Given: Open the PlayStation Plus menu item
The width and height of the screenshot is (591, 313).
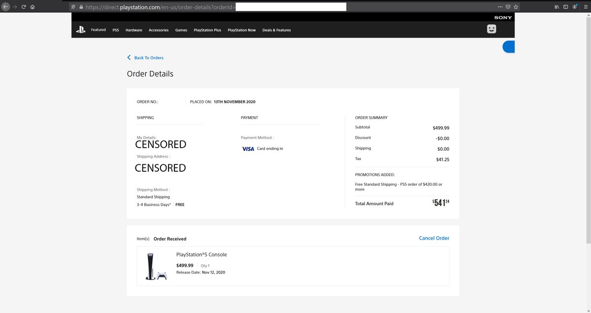Looking at the screenshot, I should 207,30.
